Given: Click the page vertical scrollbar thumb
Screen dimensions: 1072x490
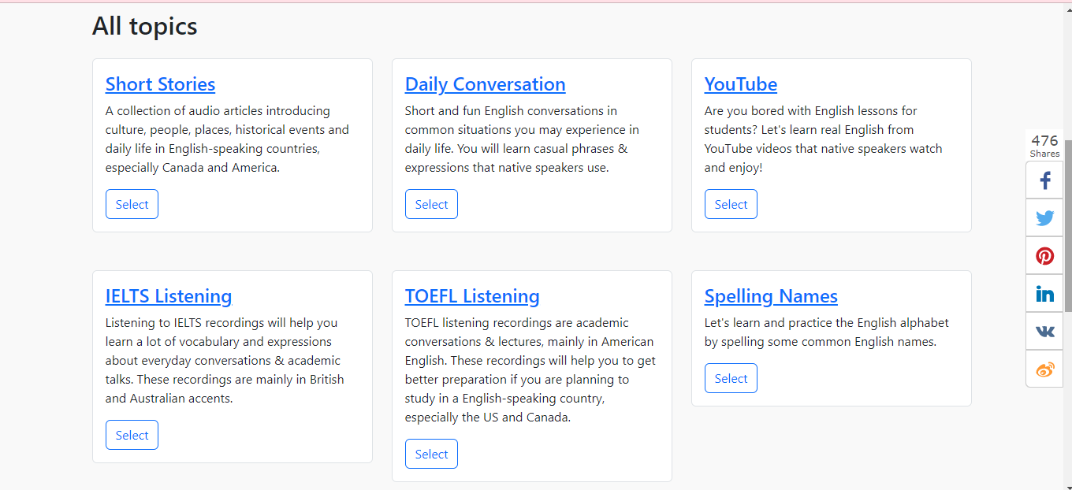Looking at the screenshot, I should pyautogui.click(x=1068, y=225).
